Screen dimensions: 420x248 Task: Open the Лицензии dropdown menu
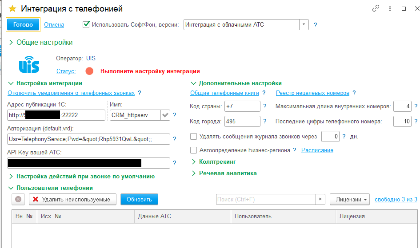click(349, 200)
